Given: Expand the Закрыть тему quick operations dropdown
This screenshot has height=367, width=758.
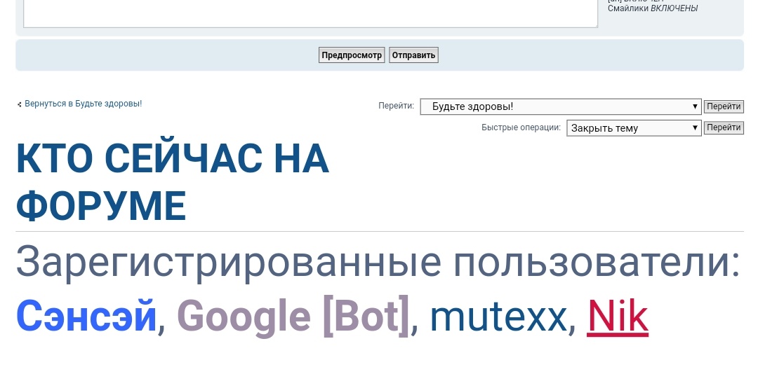Looking at the screenshot, I should 633,128.
